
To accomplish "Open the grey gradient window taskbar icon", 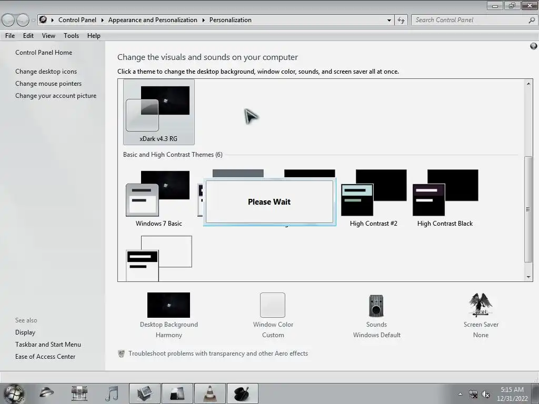I will (177, 393).
